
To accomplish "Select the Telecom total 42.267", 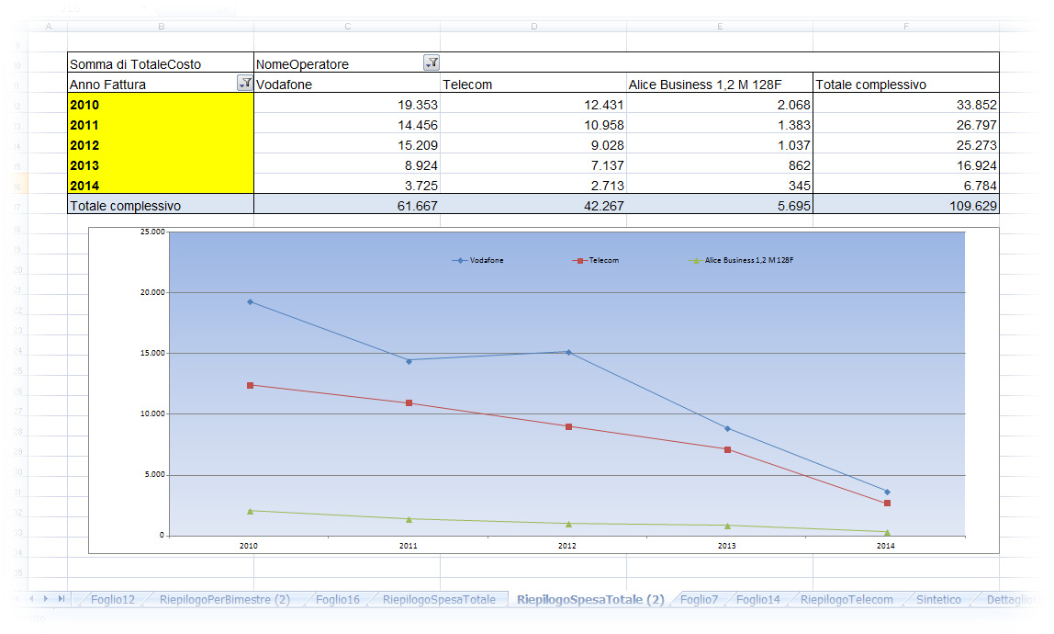I will 533,205.
